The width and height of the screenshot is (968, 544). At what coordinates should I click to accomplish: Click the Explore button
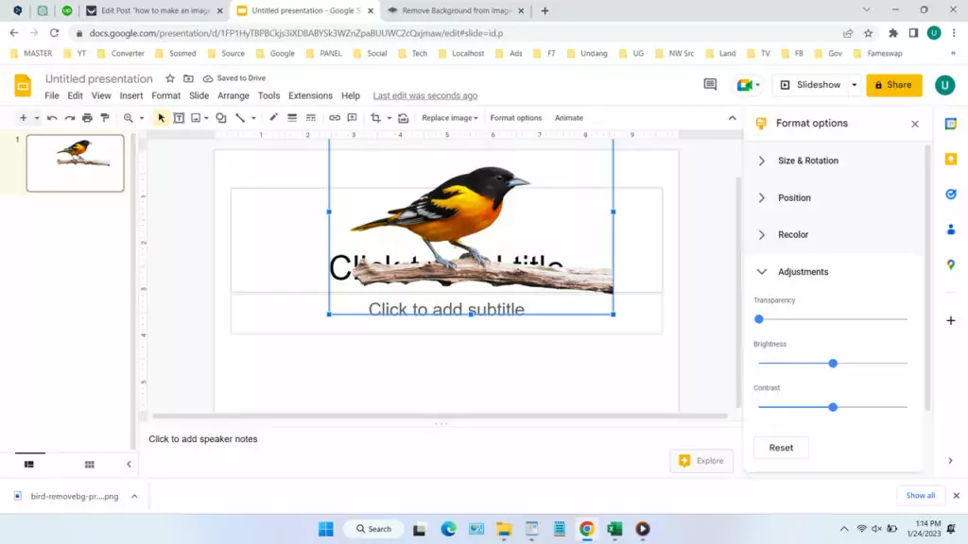[701, 461]
